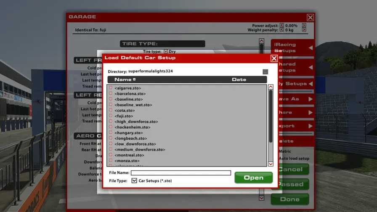
Task: Open the File Type dropdown for Car Setups
Action: click(134, 180)
